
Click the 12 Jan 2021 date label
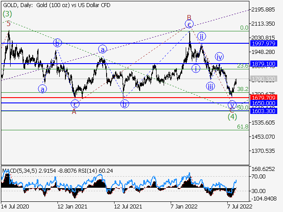73,206
